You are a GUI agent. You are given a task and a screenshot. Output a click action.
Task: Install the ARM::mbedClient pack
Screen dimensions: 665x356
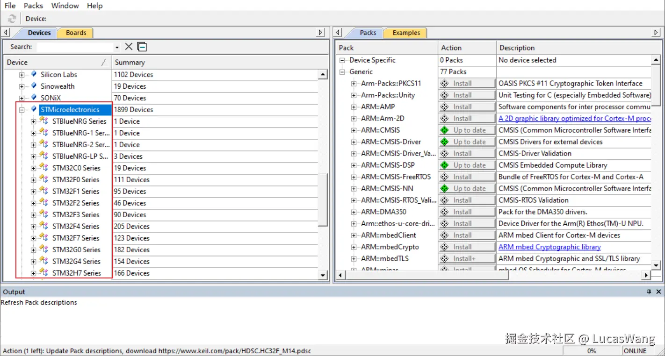[x=467, y=235]
